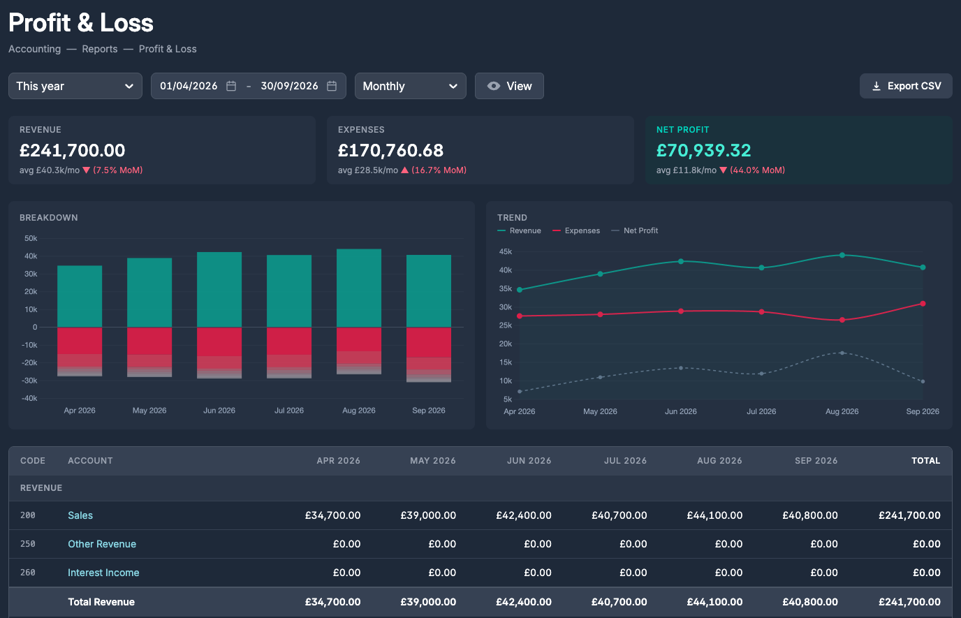Click Sales total £241,700.00 in TOTAL column

[x=909, y=515]
